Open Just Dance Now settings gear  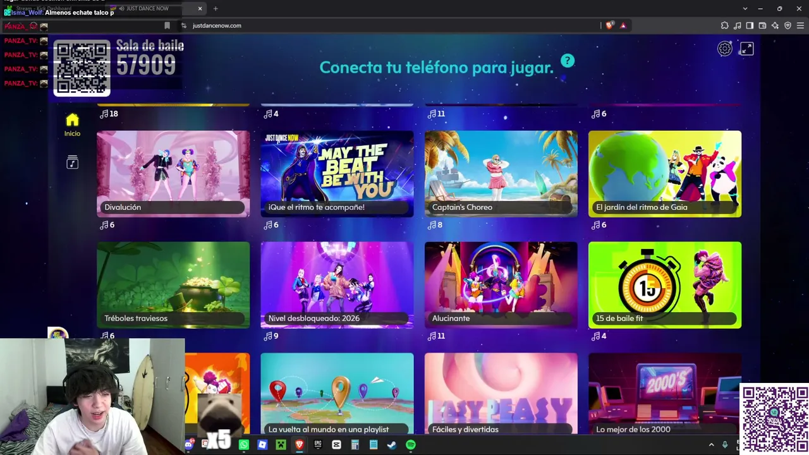(x=724, y=49)
